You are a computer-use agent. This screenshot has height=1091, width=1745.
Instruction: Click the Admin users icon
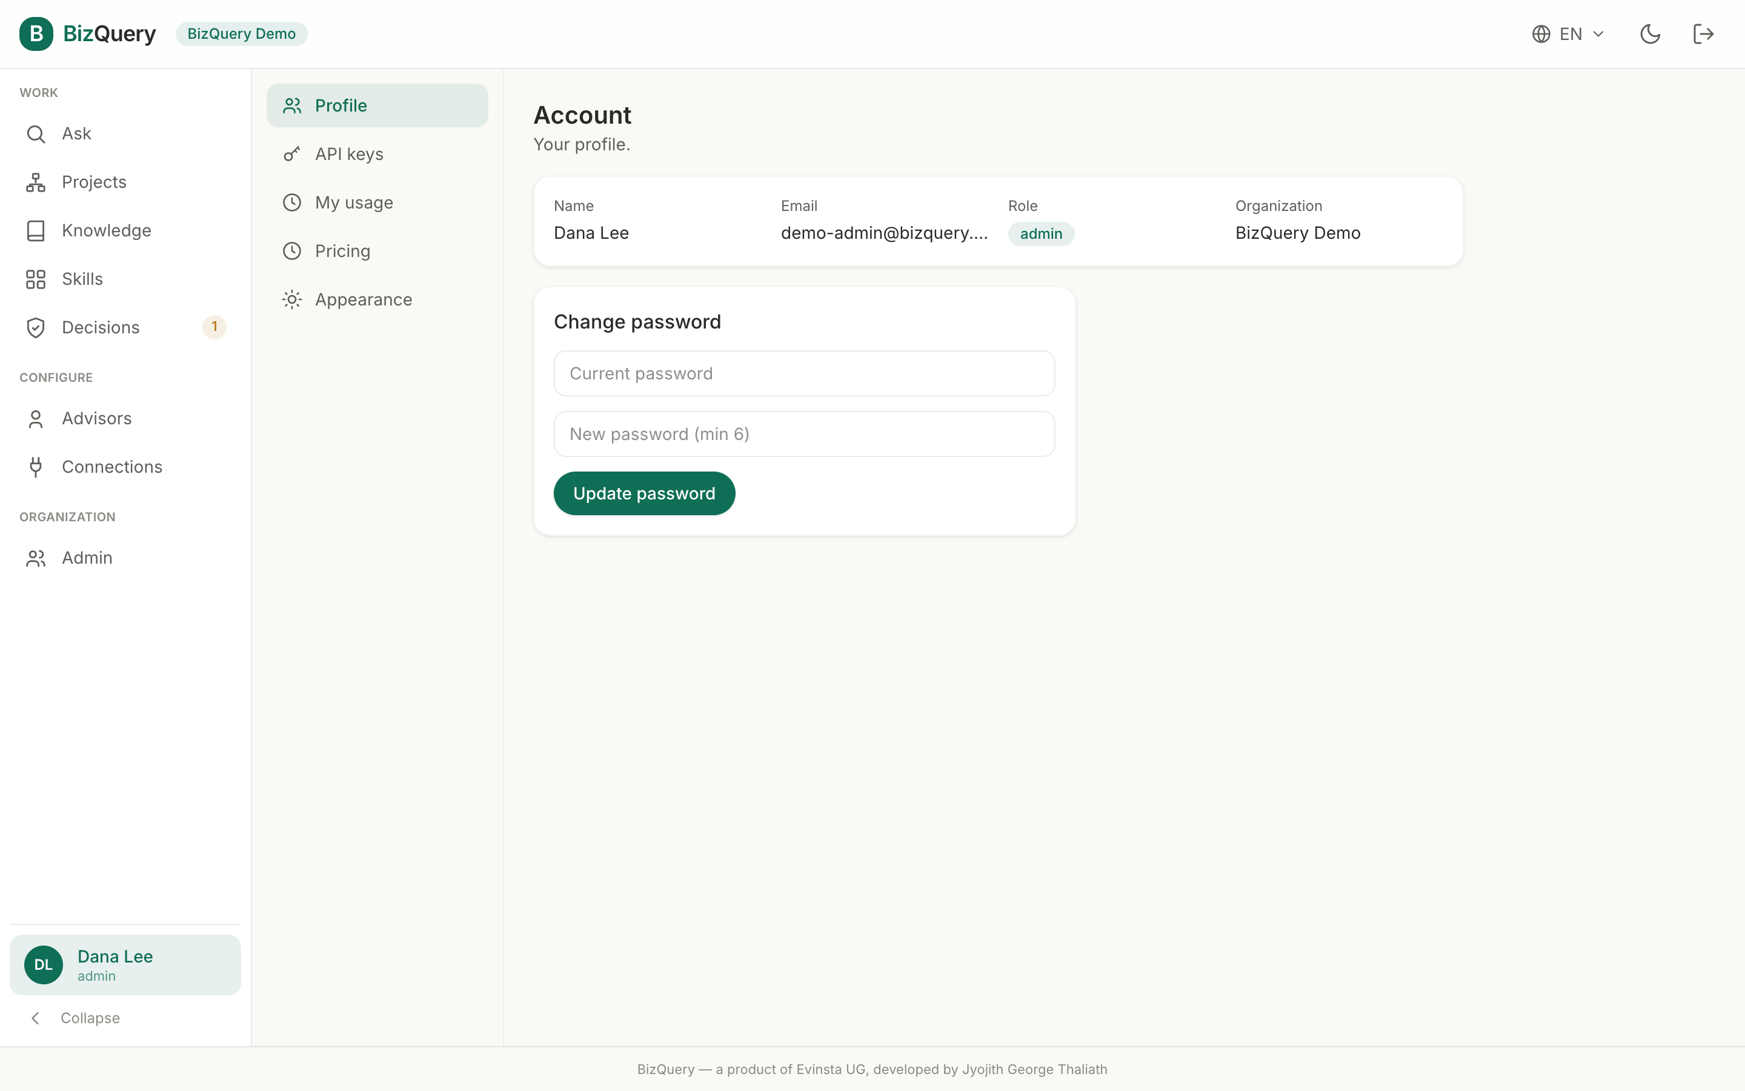pos(35,558)
